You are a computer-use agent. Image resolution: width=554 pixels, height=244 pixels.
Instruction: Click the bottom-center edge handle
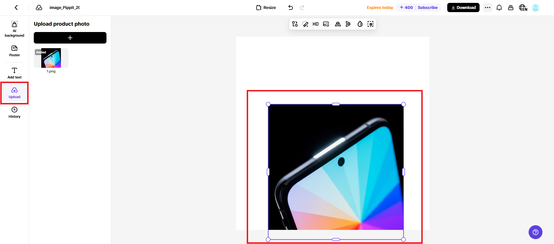336,239
